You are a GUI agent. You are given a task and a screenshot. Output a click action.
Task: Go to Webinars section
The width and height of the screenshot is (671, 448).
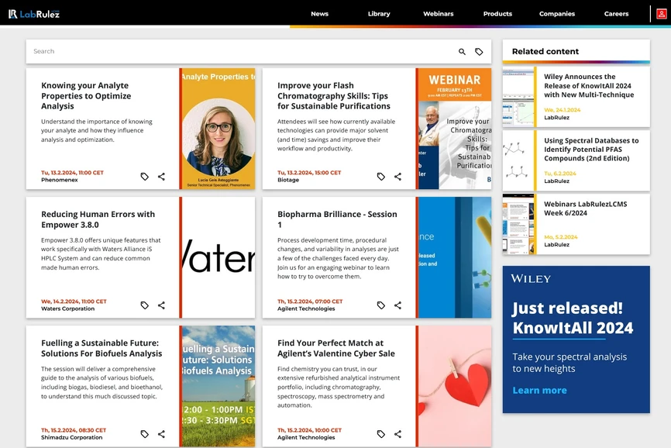pyautogui.click(x=439, y=14)
